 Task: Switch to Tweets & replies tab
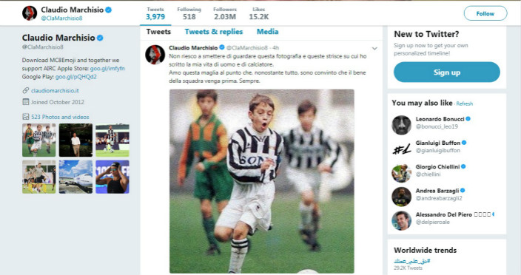(214, 32)
